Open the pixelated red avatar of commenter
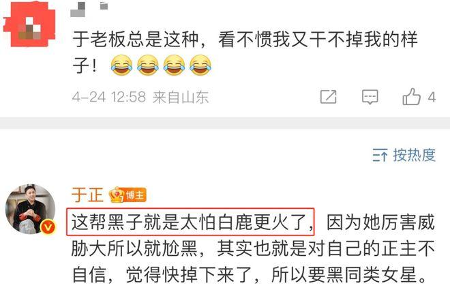The image size is (450, 290). [x=29, y=24]
